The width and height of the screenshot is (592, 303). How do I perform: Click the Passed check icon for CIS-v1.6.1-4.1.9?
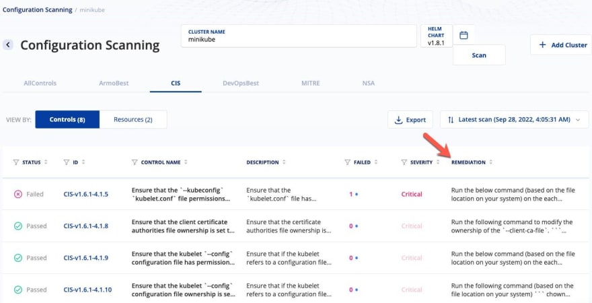tap(18, 258)
